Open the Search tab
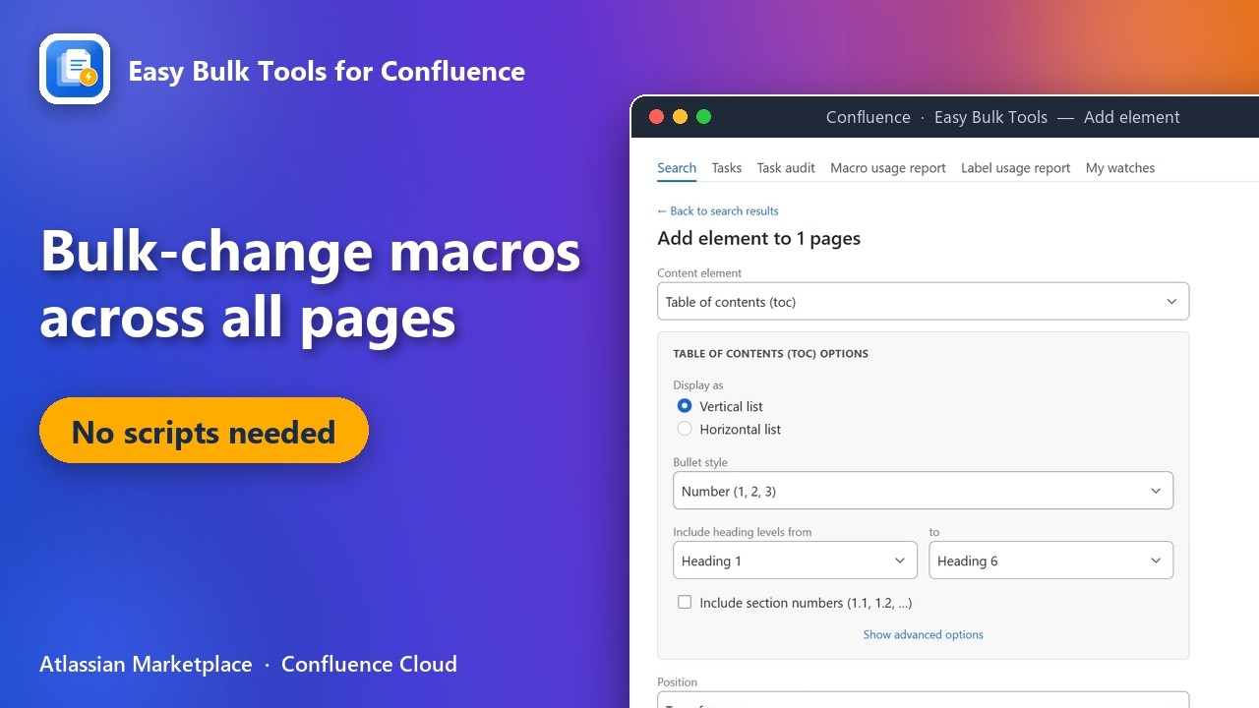The image size is (1259, 708). point(677,168)
